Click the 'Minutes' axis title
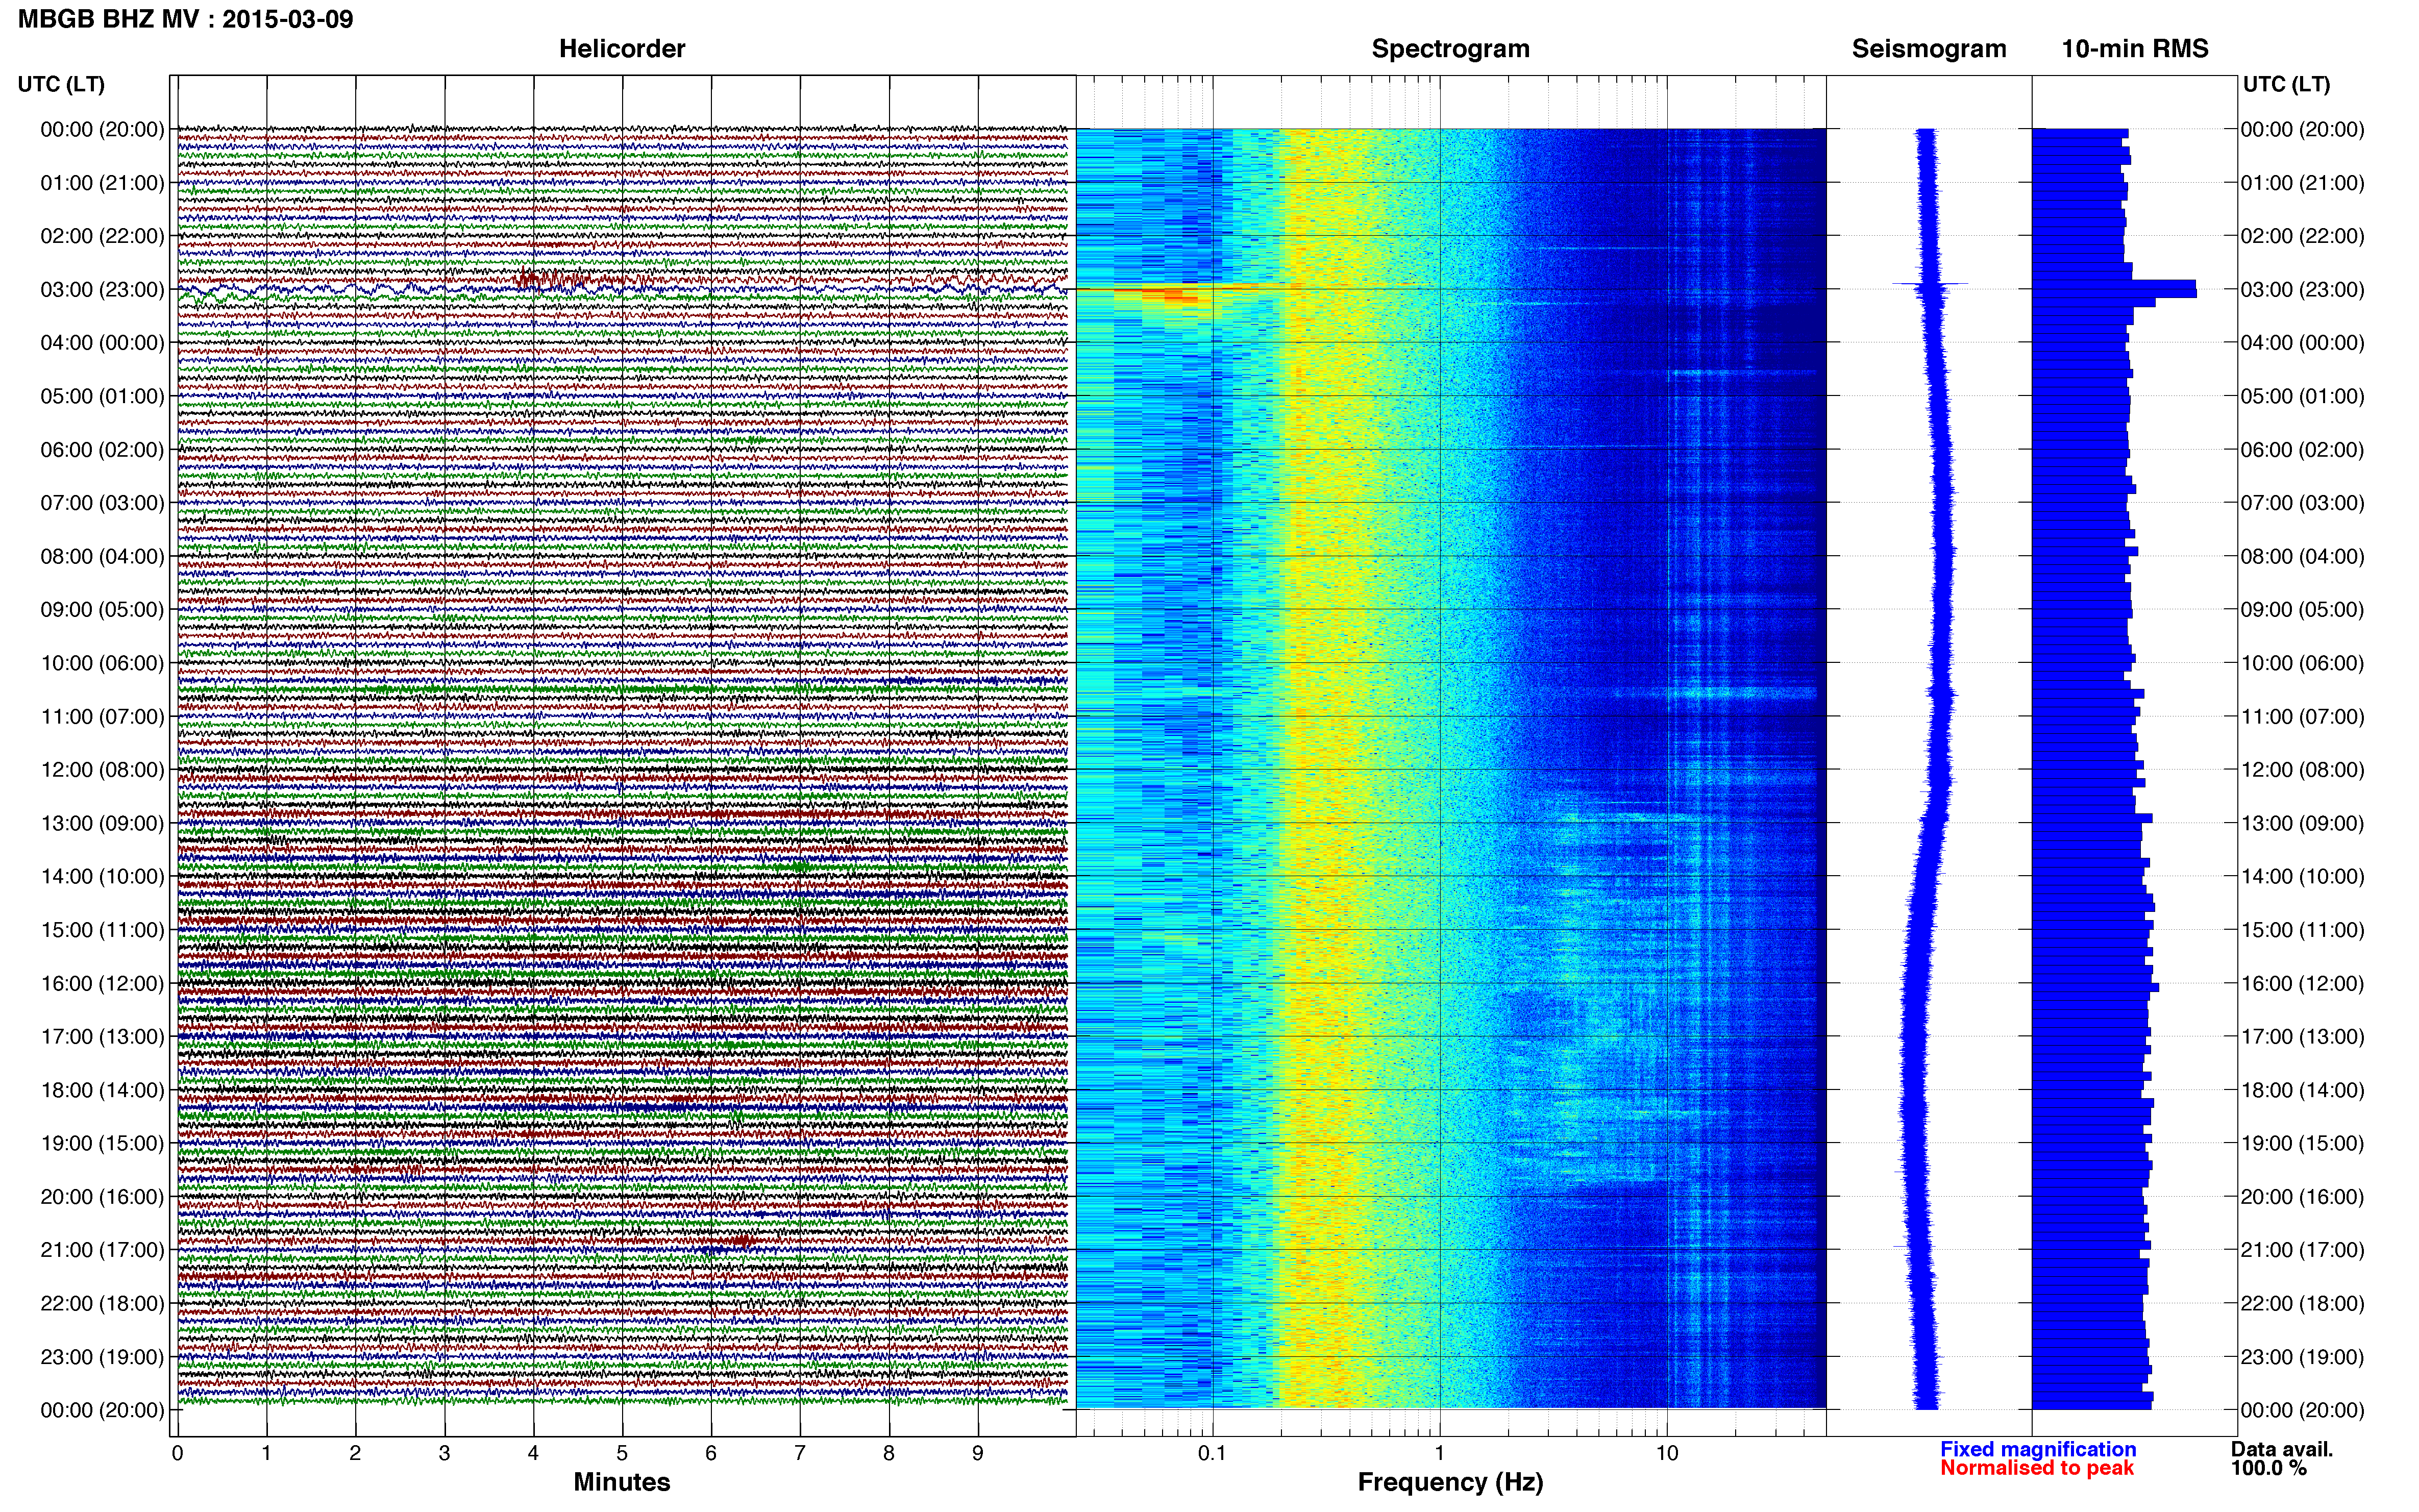This screenshot has height=1512, width=2419. tap(622, 1482)
